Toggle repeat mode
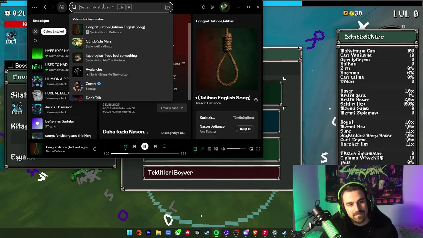 pyautogui.click(x=164, y=146)
